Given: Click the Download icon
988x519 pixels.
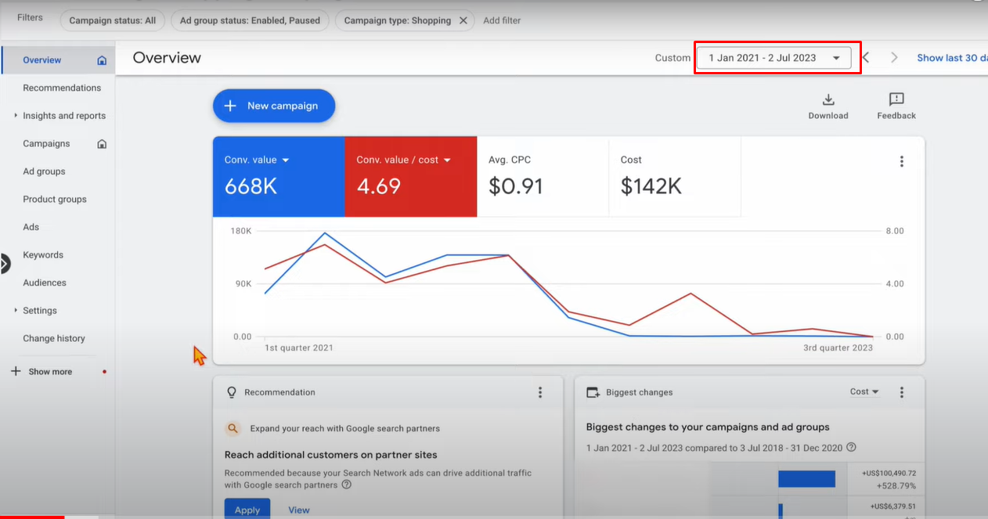Looking at the screenshot, I should (x=828, y=99).
